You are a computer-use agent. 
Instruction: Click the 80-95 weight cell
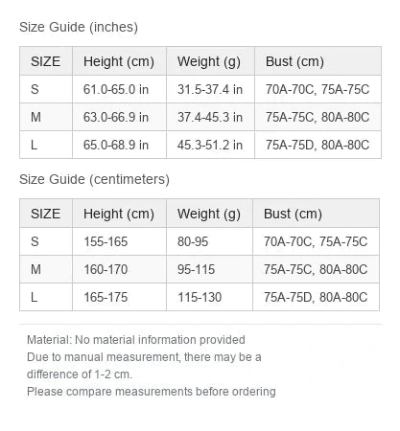(x=209, y=241)
